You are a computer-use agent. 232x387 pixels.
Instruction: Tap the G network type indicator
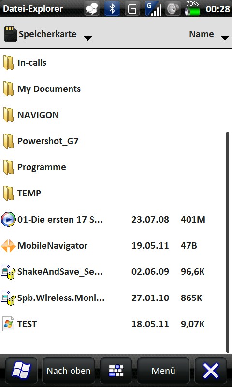pos(132,9)
